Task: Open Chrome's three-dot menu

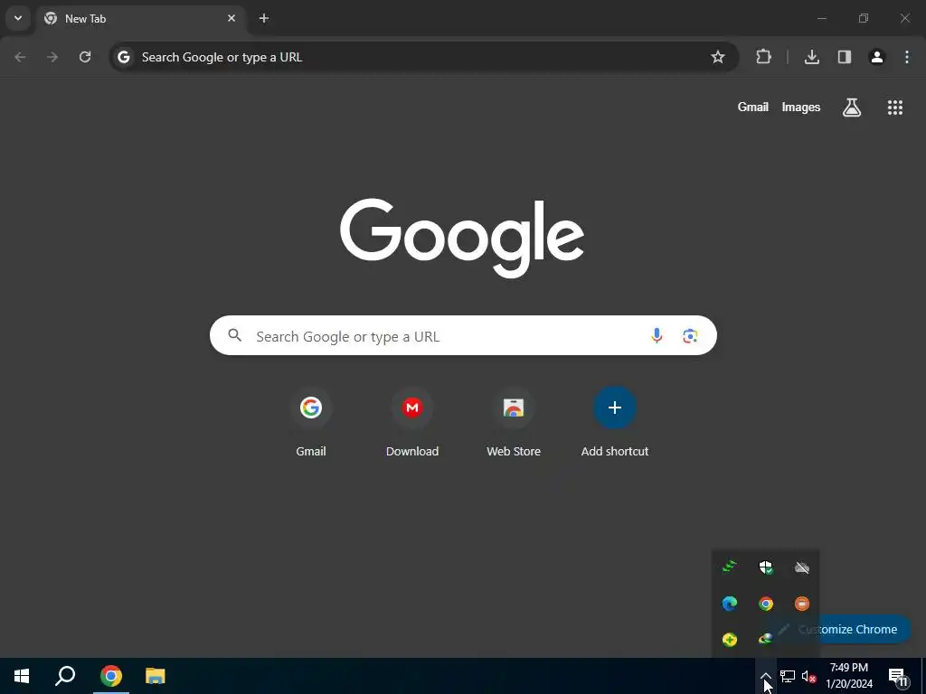Action: 907,57
